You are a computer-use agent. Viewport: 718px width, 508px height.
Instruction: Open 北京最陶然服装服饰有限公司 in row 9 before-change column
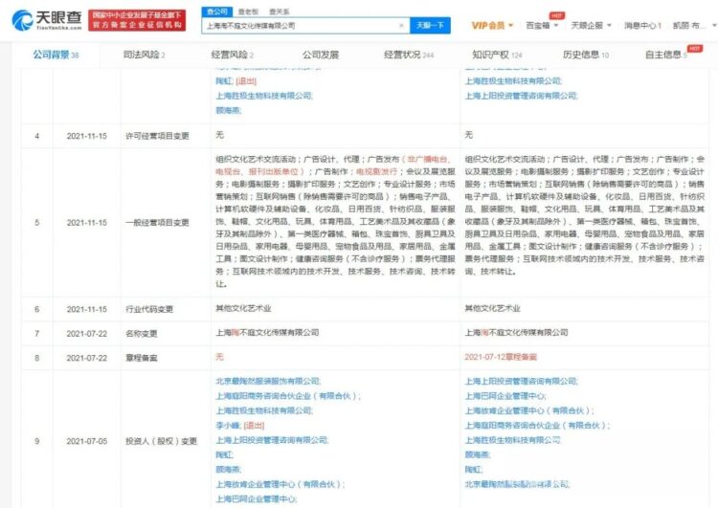tap(268, 381)
